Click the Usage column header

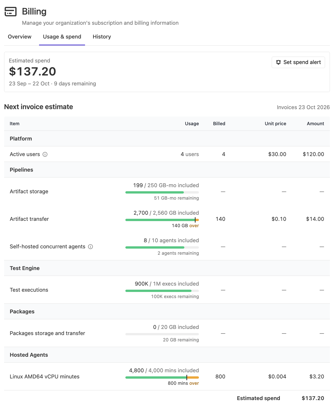tap(192, 124)
